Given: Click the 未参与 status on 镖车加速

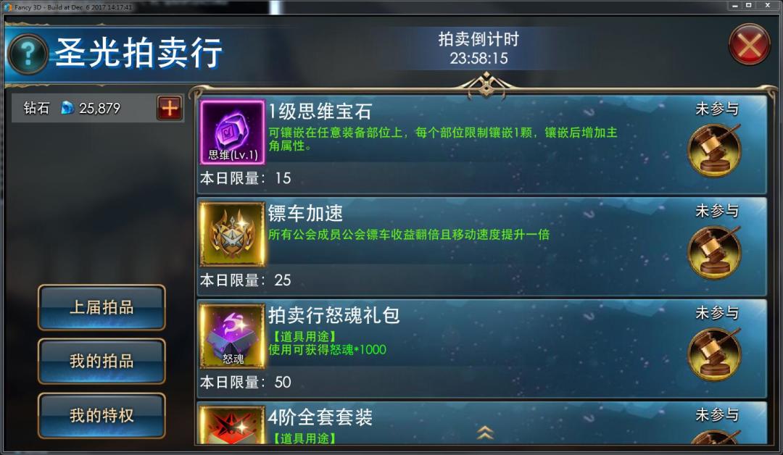Looking at the screenshot, I should point(716,211).
